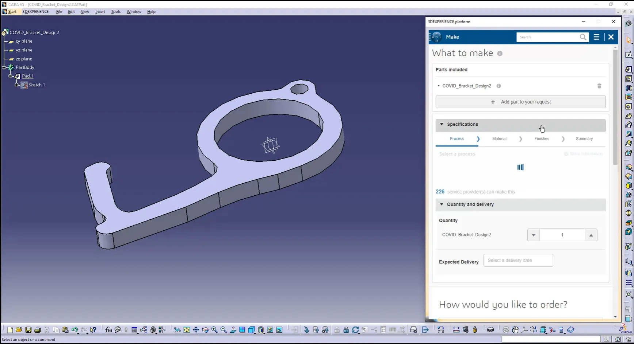The width and height of the screenshot is (634, 344).
Task: Click the Undo arrow icon
Action: pyautogui.click(x=75, y=330)
